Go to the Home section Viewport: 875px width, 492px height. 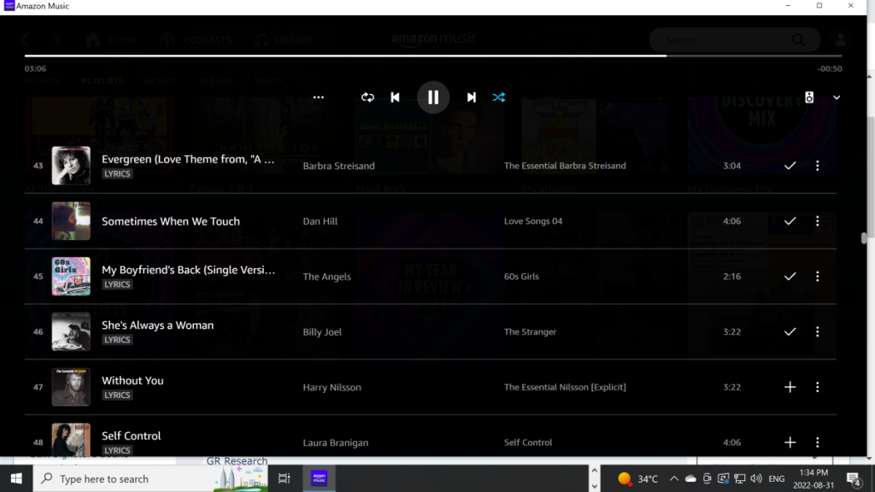[x=111, y=40]
